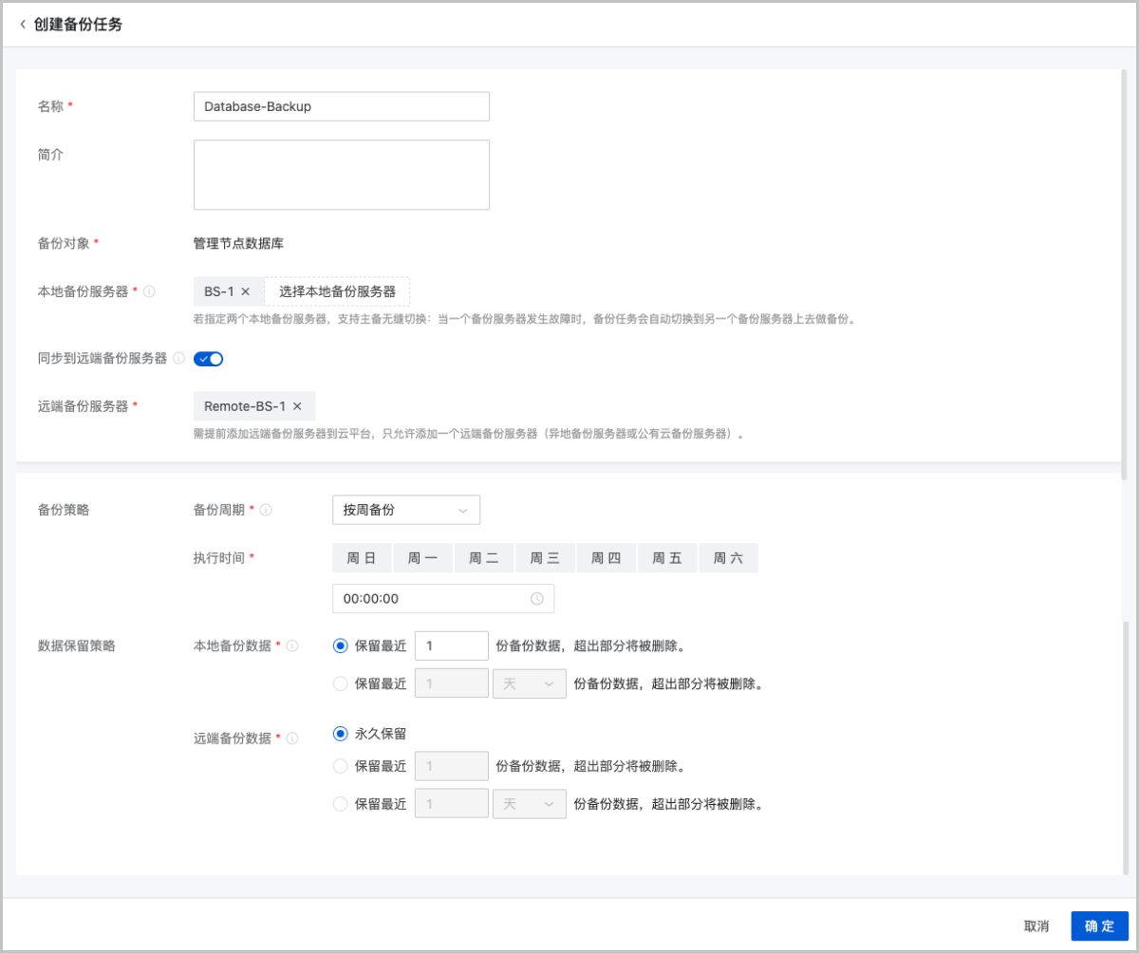
Task: Click the 确定 button
Action: 1099,925
